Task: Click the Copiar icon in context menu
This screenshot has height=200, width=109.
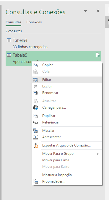Action: coord(35,65)
